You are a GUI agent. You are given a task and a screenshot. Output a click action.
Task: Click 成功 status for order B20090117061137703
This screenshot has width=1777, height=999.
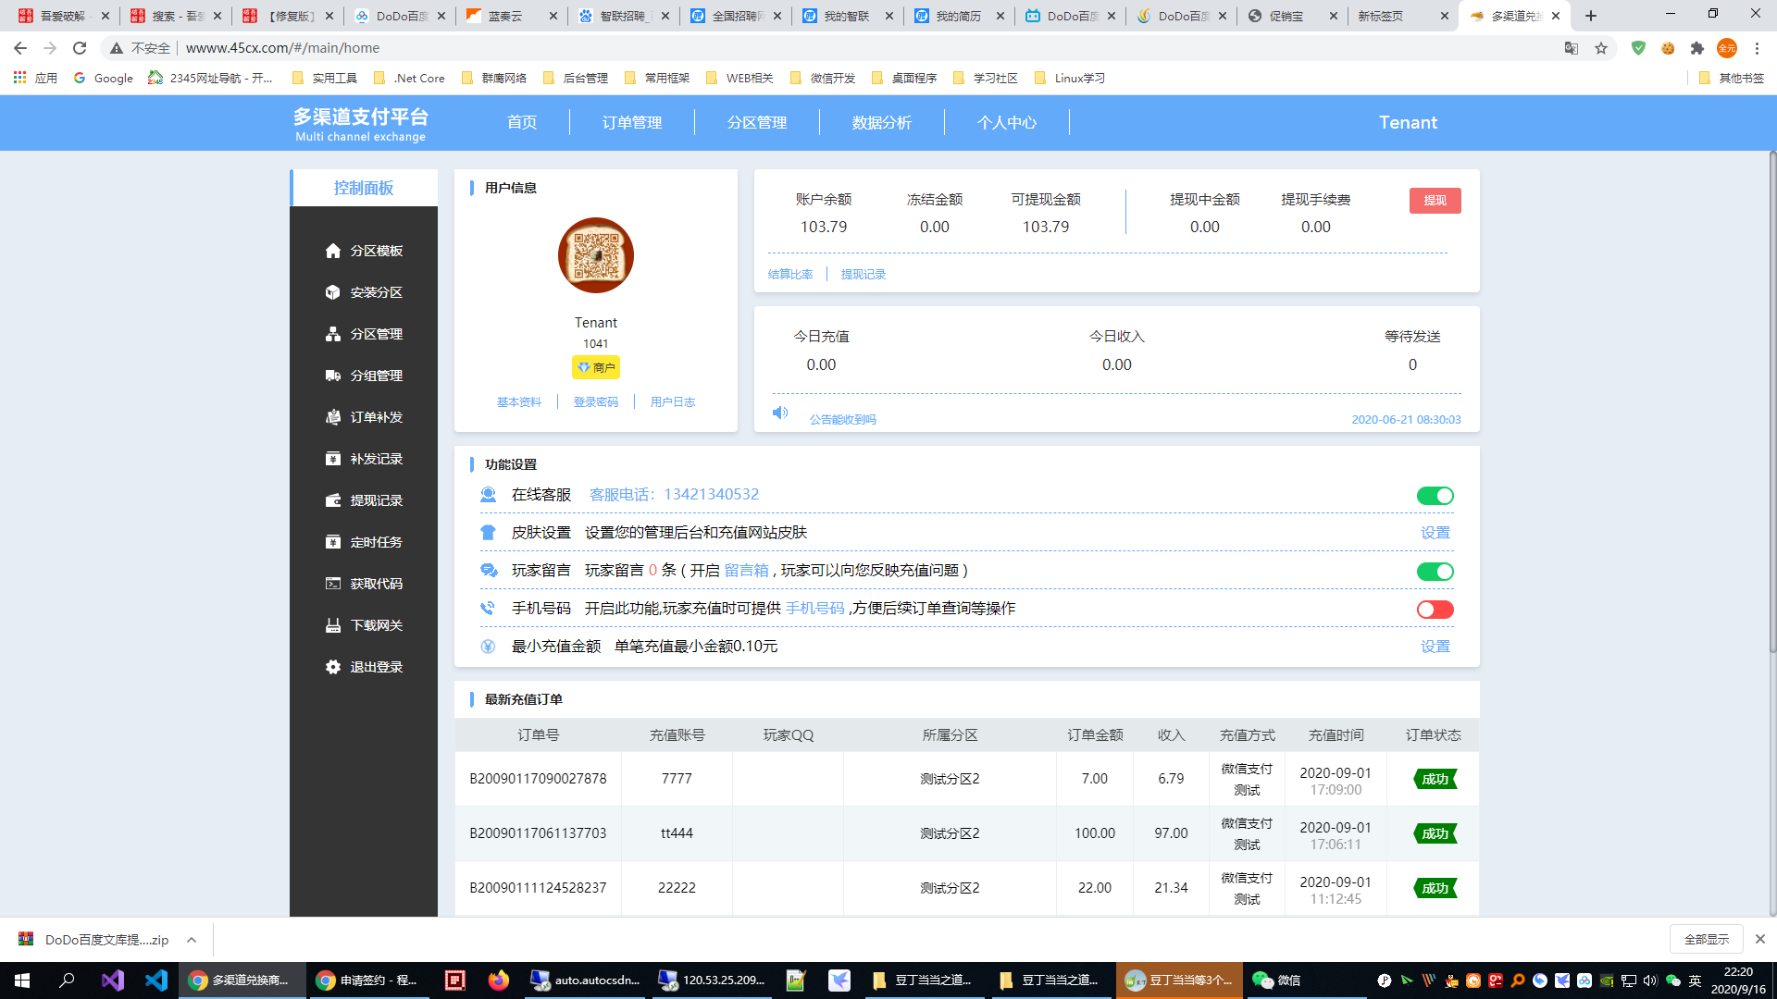pyautogui.click(x=1435, y=833)
